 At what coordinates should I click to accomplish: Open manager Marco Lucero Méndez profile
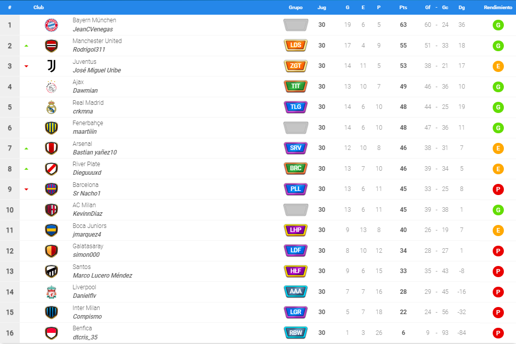click(102, 276)
